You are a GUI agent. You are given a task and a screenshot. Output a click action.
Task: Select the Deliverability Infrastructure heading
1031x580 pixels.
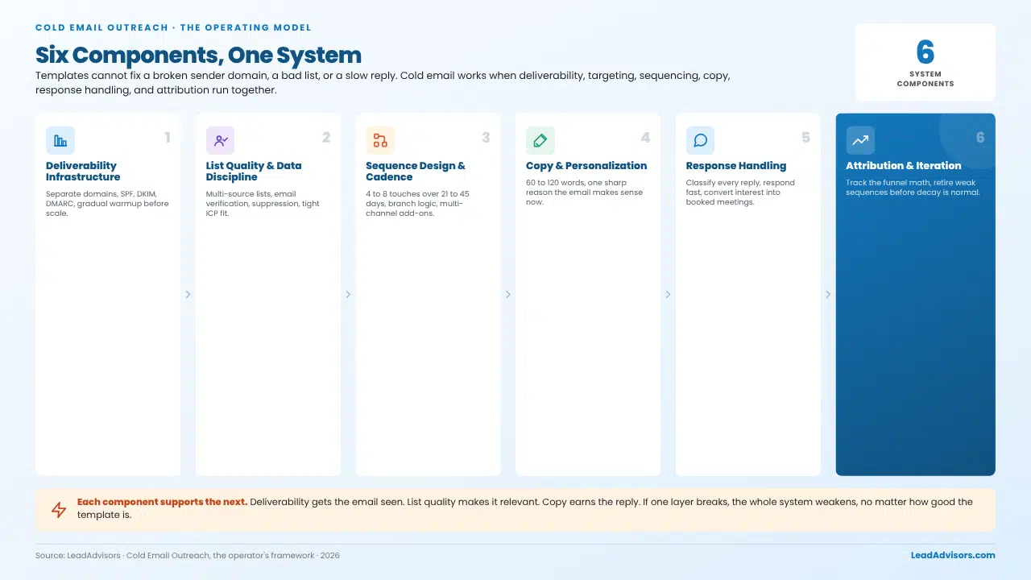[83, 172]
